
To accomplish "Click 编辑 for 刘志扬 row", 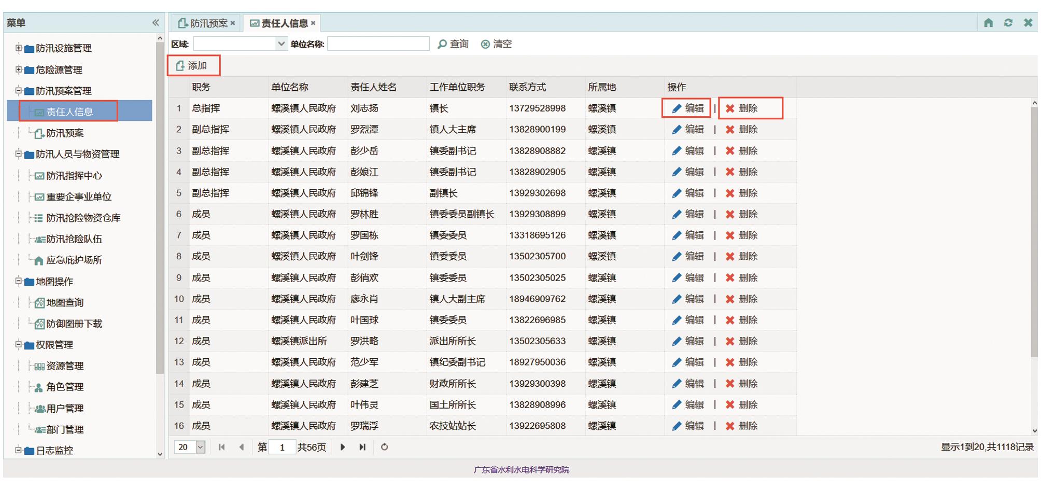I will [x=687, y=108].
